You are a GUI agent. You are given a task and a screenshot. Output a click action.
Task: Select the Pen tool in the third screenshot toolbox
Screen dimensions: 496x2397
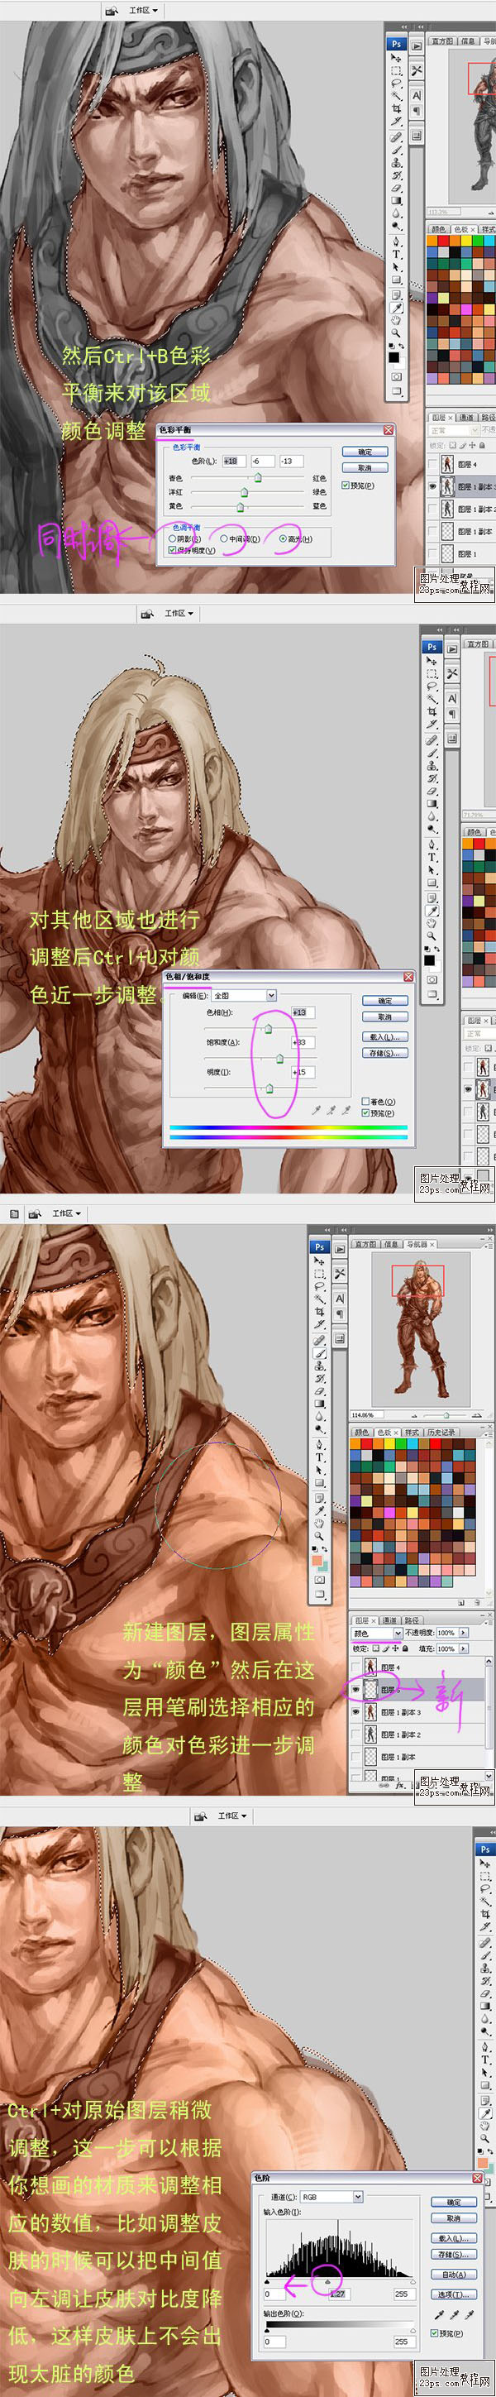[320, 1445]
